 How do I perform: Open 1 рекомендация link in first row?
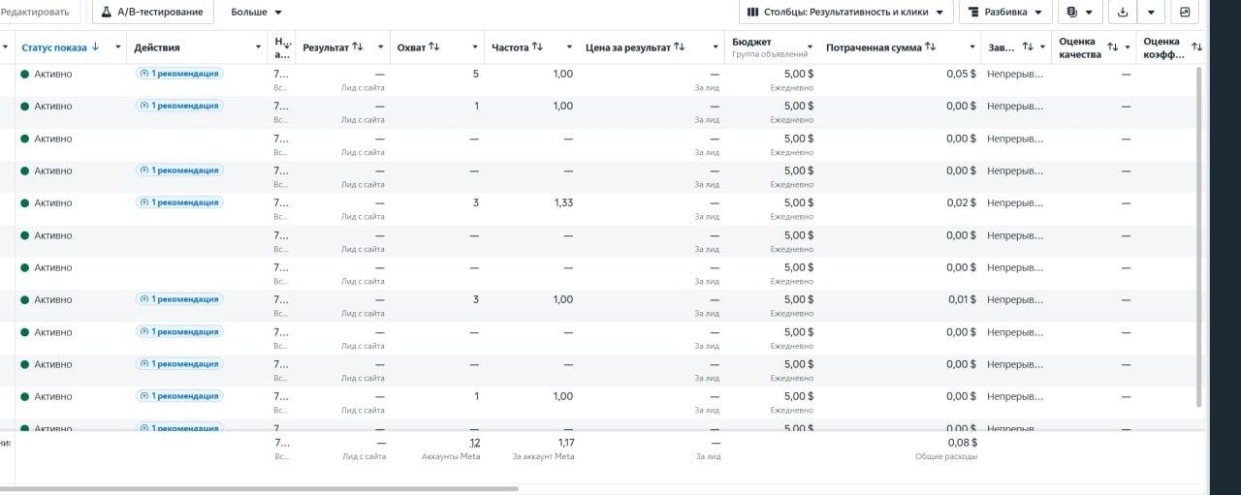(x=179, y=74)
